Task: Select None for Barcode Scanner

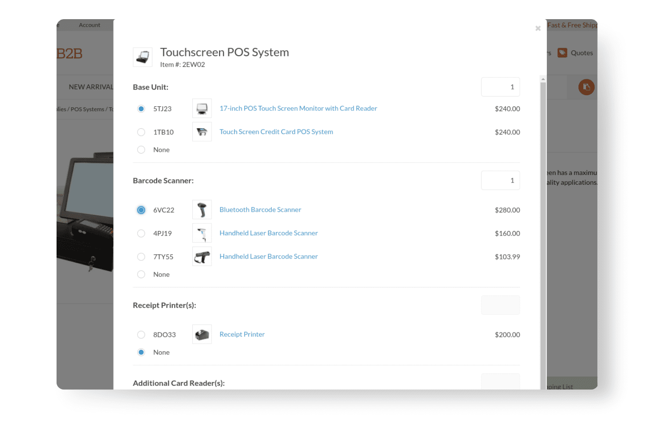Action: click(x=141, y=275)
